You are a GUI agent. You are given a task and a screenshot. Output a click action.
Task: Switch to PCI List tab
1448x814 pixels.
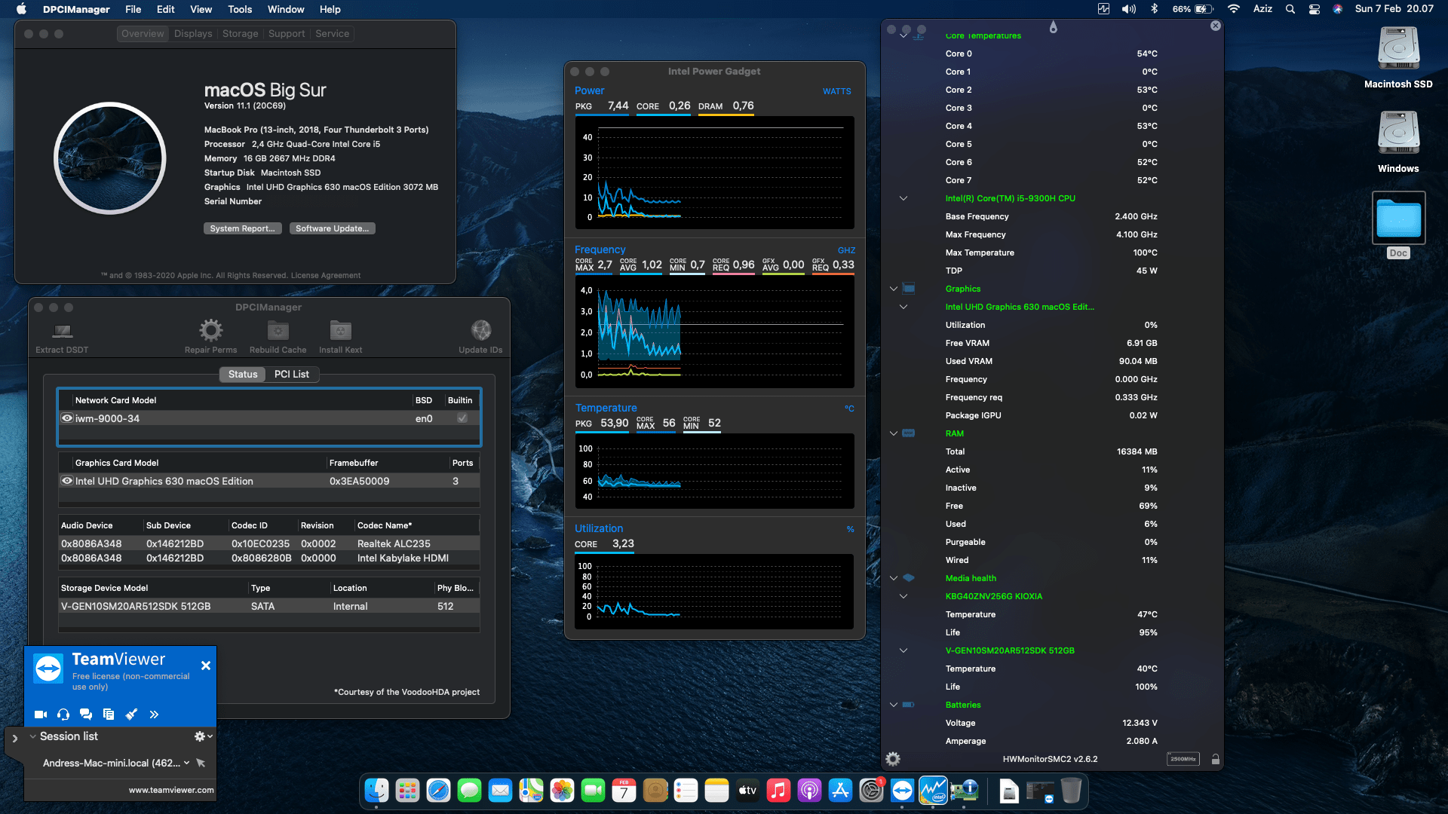[x=292, y=374]
